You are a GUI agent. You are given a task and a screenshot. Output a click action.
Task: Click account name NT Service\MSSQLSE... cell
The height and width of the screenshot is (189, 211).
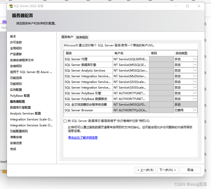[131, 65]
